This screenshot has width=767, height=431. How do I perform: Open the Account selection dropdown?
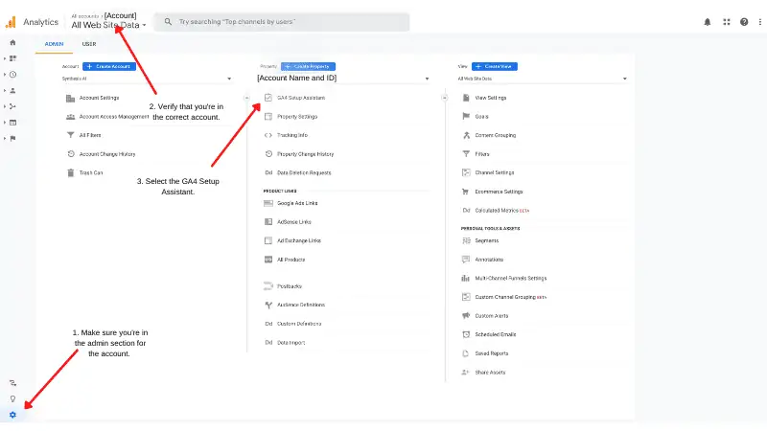[147, 79]
